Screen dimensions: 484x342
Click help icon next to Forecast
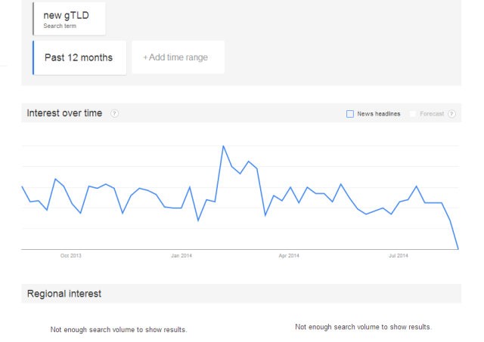[x=451, y=114]
